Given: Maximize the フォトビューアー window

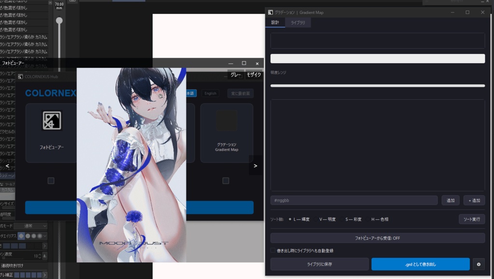Looking at the screenshot, I should coord(244,63).
